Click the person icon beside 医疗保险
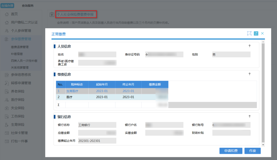The image size is (277, 160). click(x=7, y=100)
